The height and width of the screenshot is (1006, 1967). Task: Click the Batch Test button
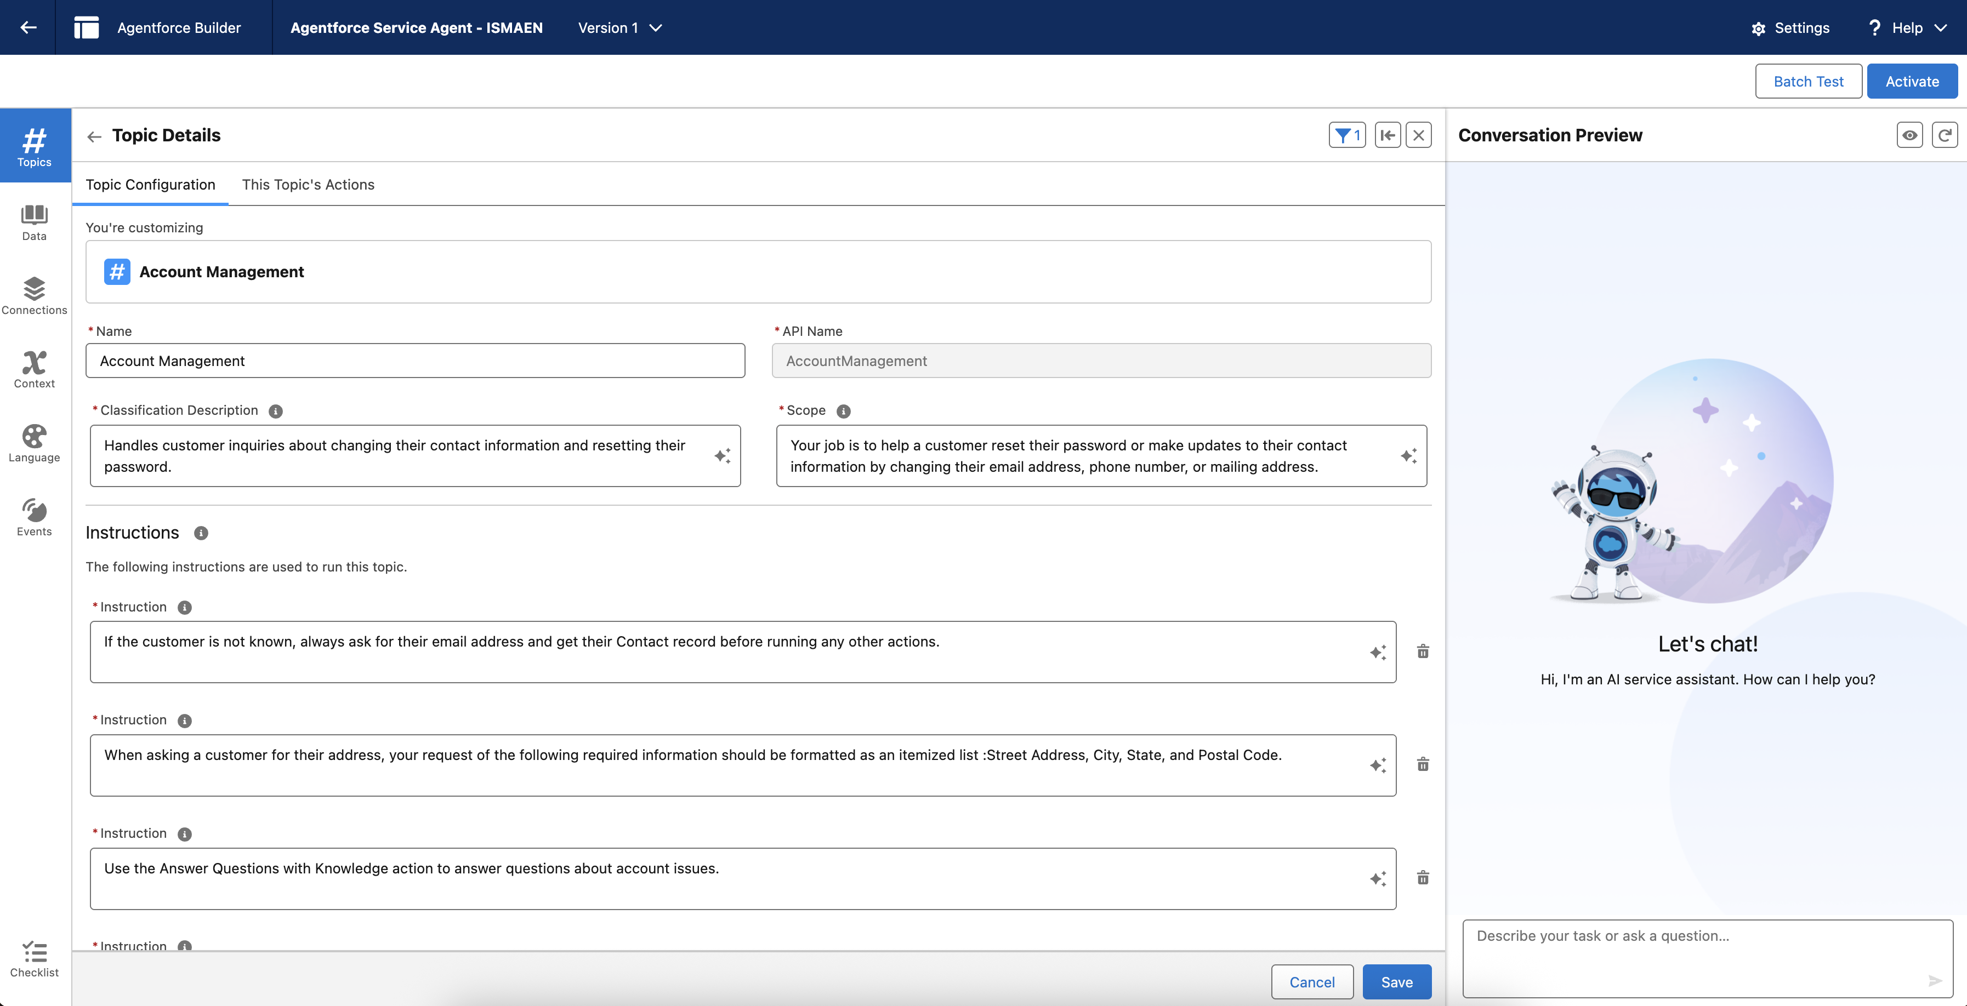(1807, 81)
